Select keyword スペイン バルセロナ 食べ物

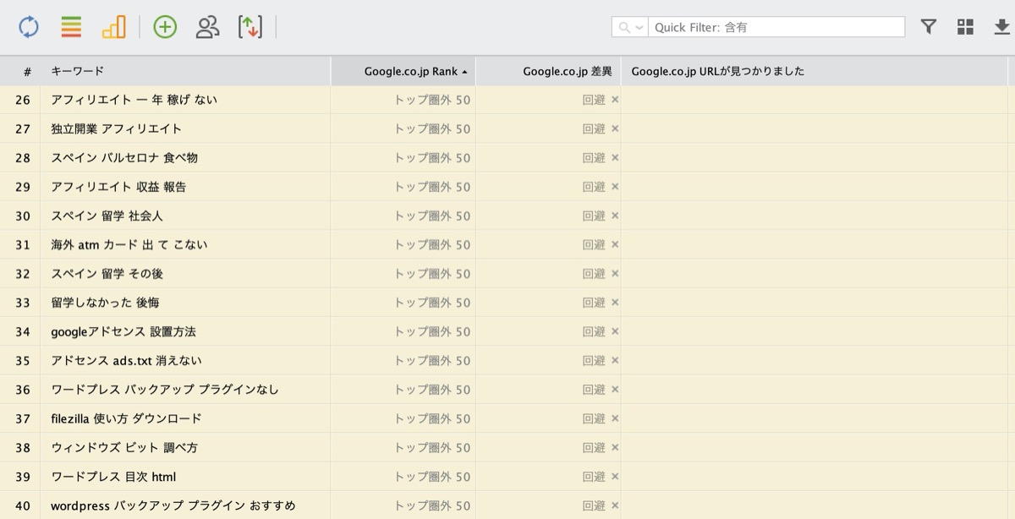click(124, 157)
